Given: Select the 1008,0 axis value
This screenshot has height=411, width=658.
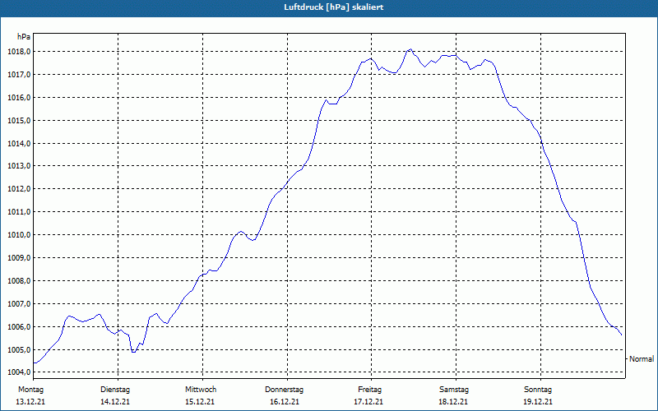Looking at the screenshot, I should point(19,281).
